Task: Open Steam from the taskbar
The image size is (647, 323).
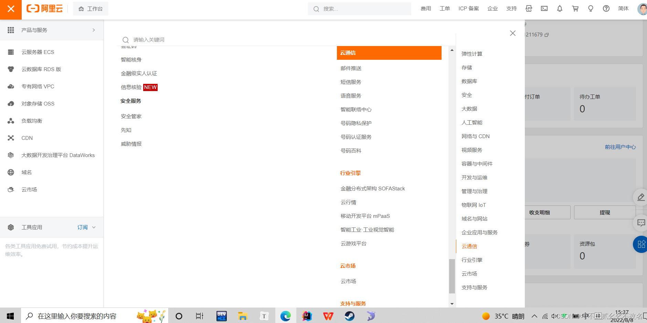Action: 350,316
